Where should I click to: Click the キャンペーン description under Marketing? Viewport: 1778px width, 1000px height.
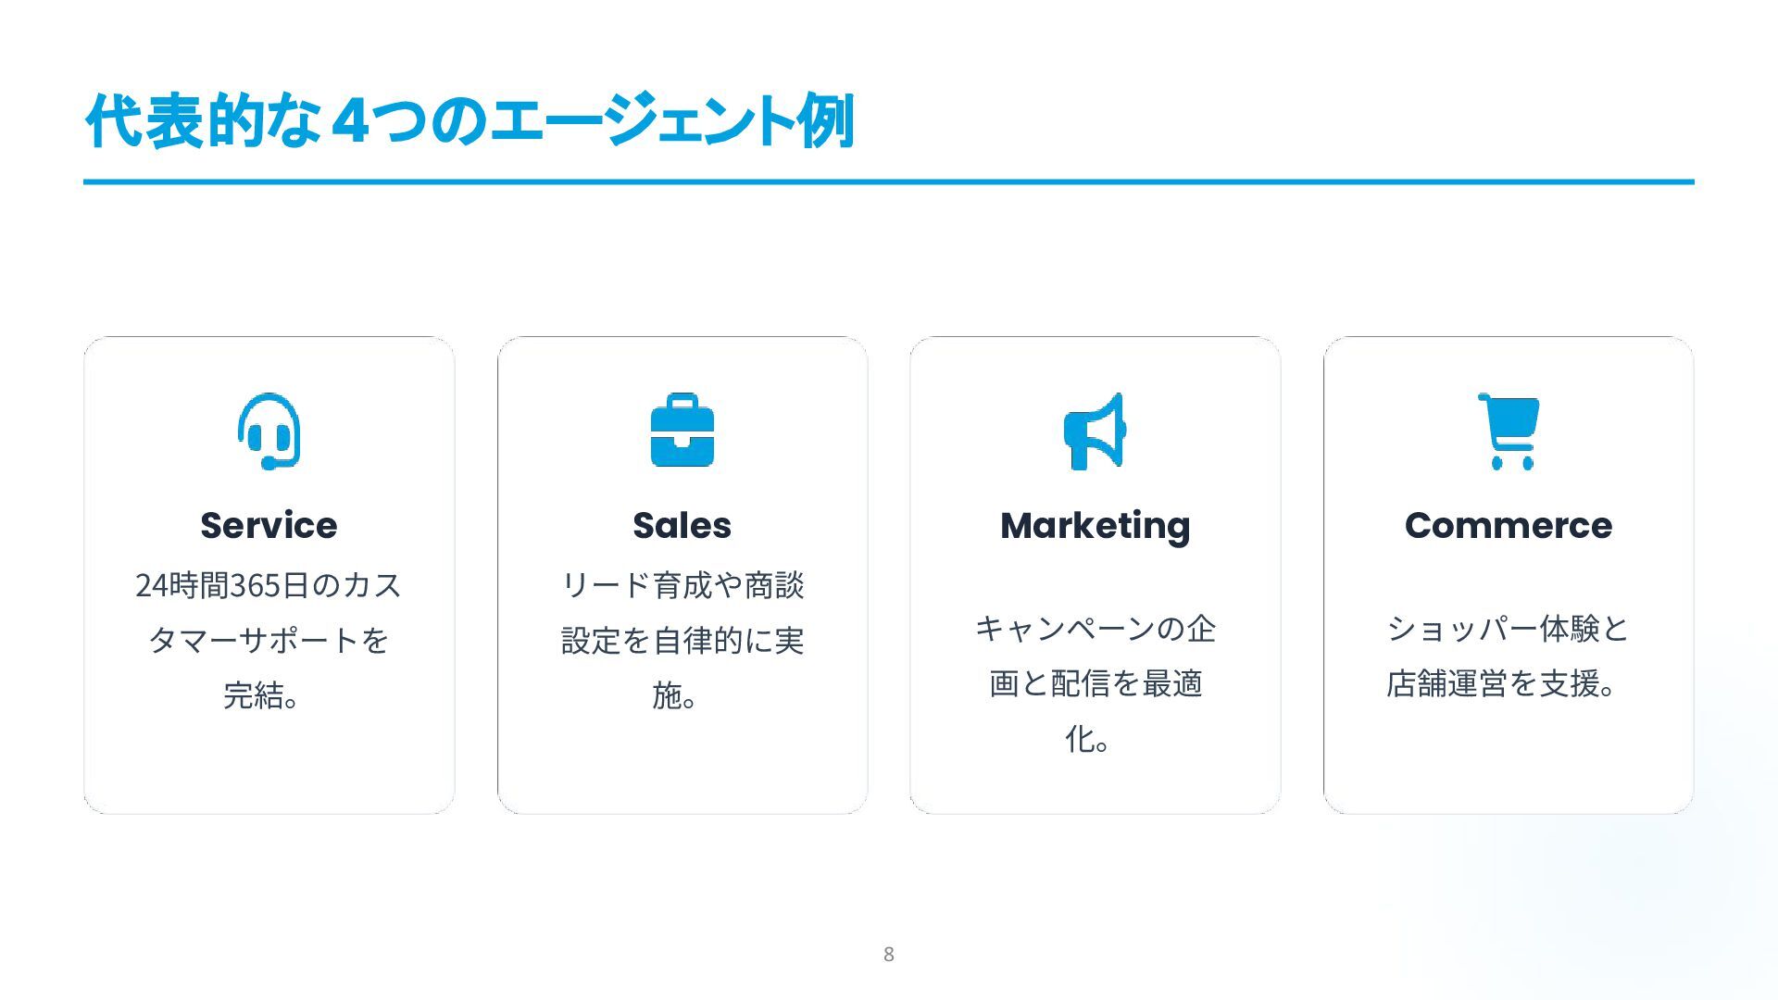click(x=1095, y=629)
